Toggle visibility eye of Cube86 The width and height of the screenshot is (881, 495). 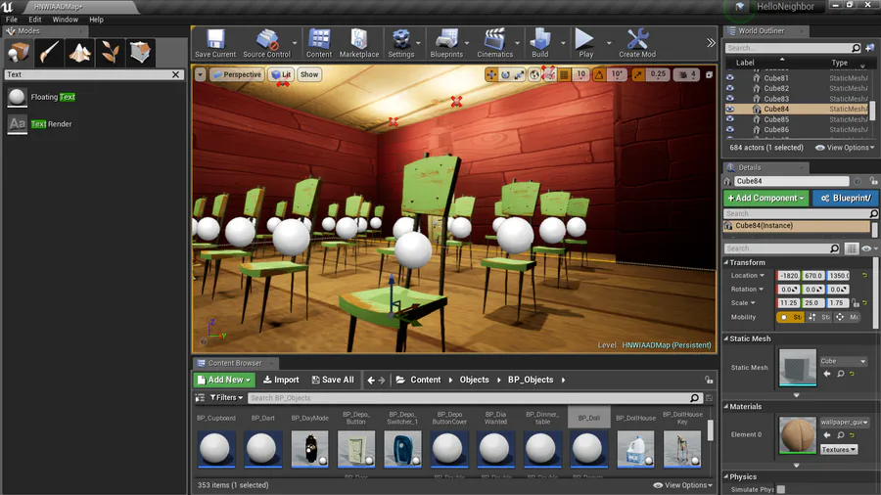point(729,130)
